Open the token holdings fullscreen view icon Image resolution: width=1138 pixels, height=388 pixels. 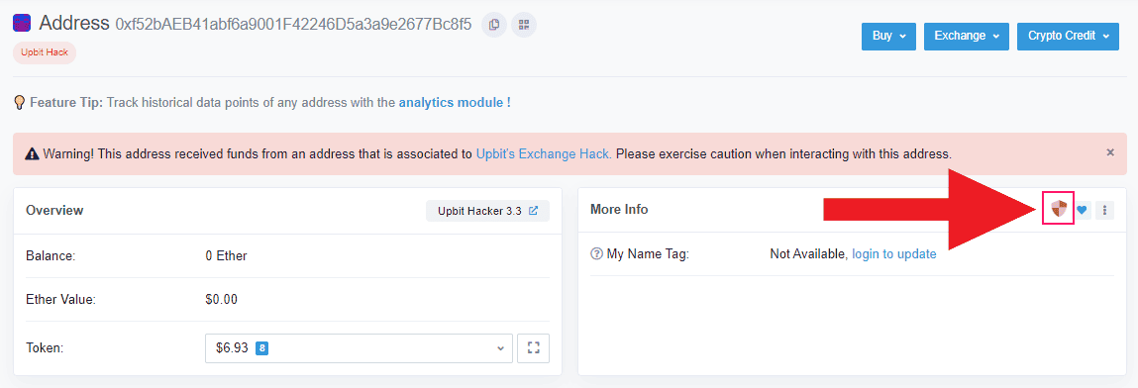pos(534,348)
